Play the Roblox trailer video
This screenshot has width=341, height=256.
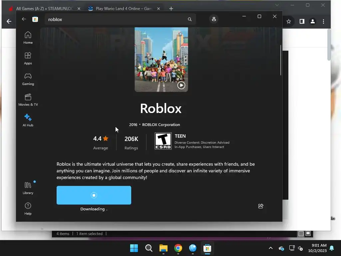click(181, 85)
